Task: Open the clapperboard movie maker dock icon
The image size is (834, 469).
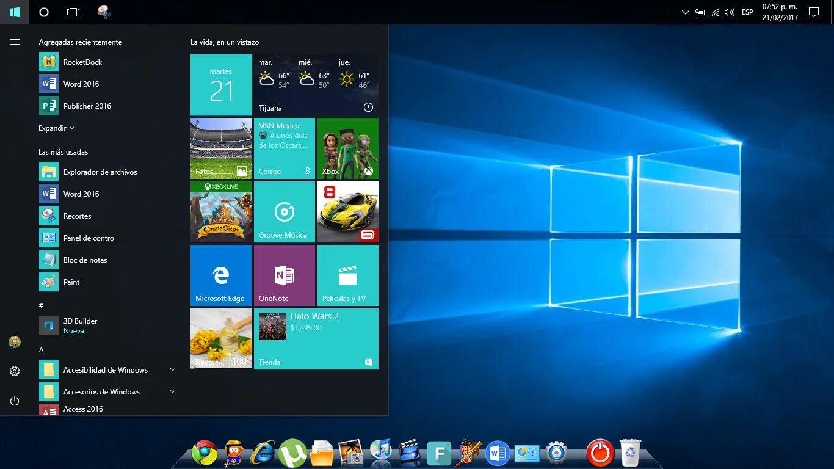Action: coord(410,453)
